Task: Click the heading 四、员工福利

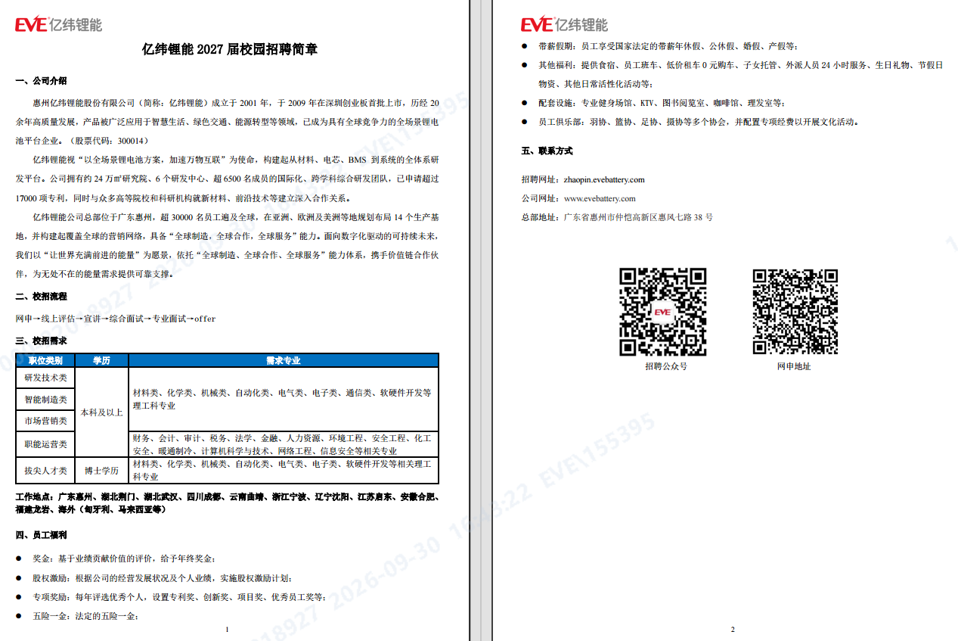Action: point(41,535)
